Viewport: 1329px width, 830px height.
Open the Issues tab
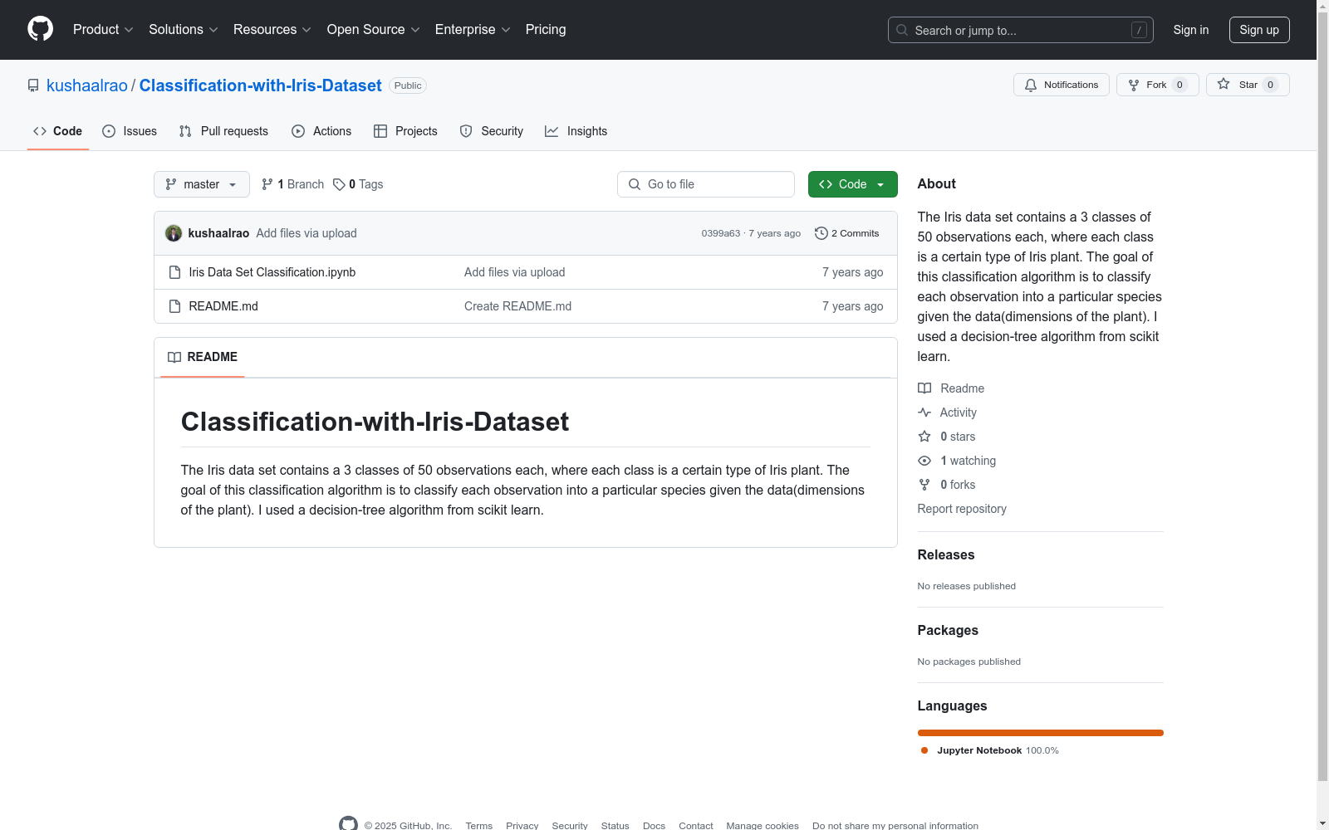[130, 131]
